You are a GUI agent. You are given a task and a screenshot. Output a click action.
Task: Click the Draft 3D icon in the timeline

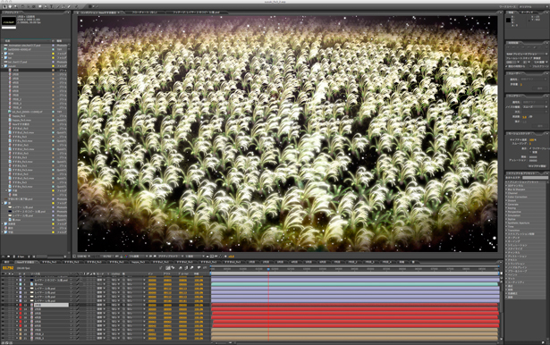173,268
